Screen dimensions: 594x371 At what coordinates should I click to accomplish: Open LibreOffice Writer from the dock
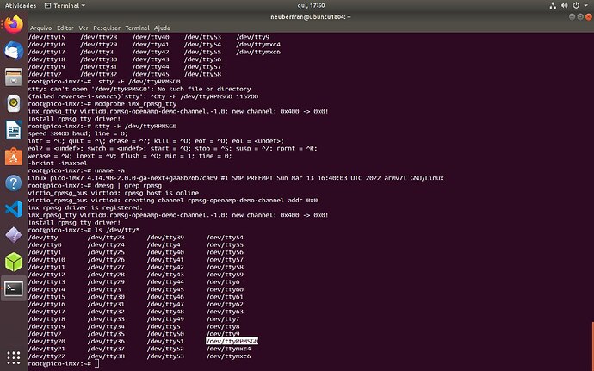(13, 131)
